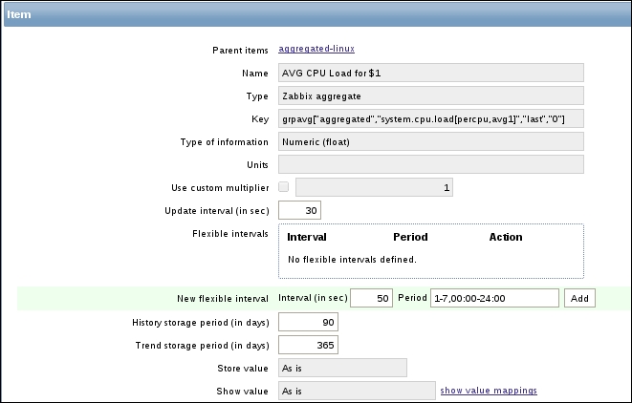The width and height of the screenshot is (632, 403).
Task: Click the Key field containing grpavg
Action: click(430, 118)
